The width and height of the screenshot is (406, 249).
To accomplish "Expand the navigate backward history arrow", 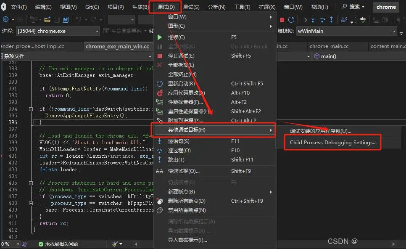I will pos(13,20).
